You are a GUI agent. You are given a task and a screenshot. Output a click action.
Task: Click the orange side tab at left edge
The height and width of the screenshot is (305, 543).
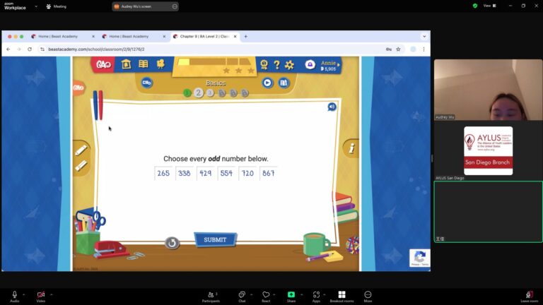pos(78,88)
